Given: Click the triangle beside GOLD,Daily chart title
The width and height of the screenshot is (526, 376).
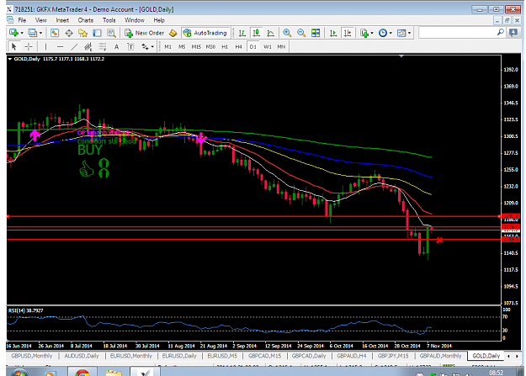Looking at the screenshot, I should (x=10, y=59).
